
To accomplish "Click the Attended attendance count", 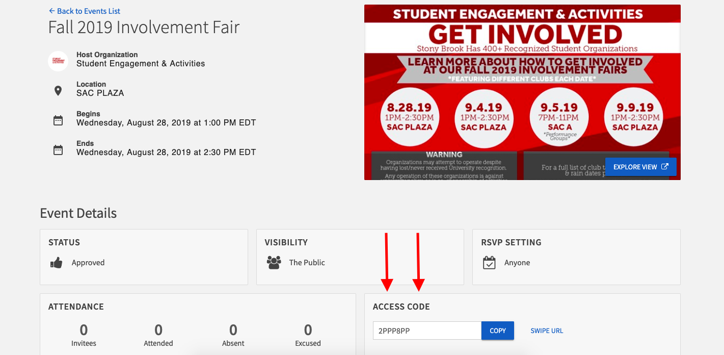I will coord(158,330).
